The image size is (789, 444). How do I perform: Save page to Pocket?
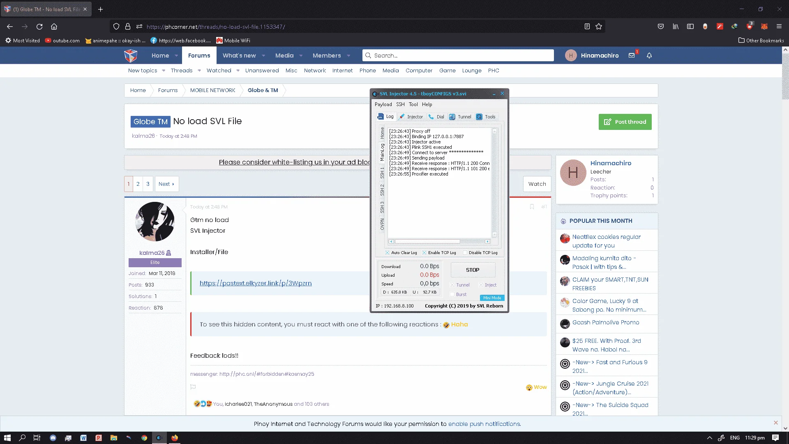point(661,27)
